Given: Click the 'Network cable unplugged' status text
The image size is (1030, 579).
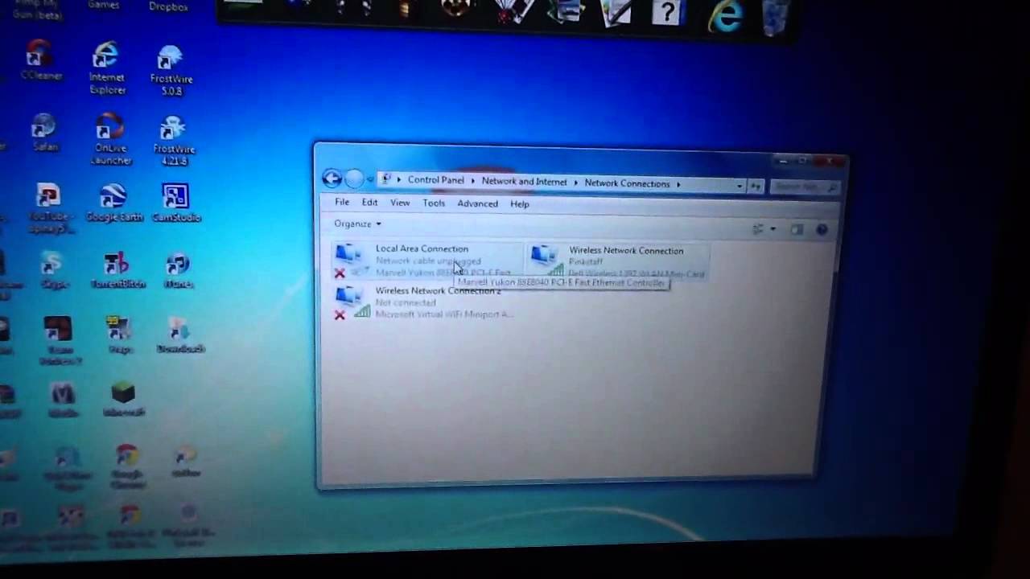Looking at the screenshot, I should pos(428,261).
